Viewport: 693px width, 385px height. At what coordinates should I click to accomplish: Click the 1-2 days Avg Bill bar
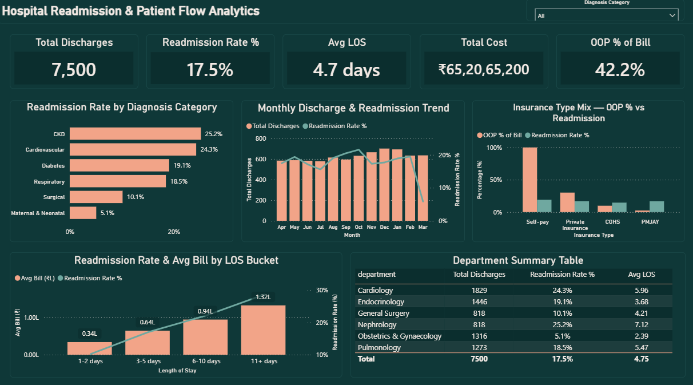pyautogui.click(x=89, y=348)
